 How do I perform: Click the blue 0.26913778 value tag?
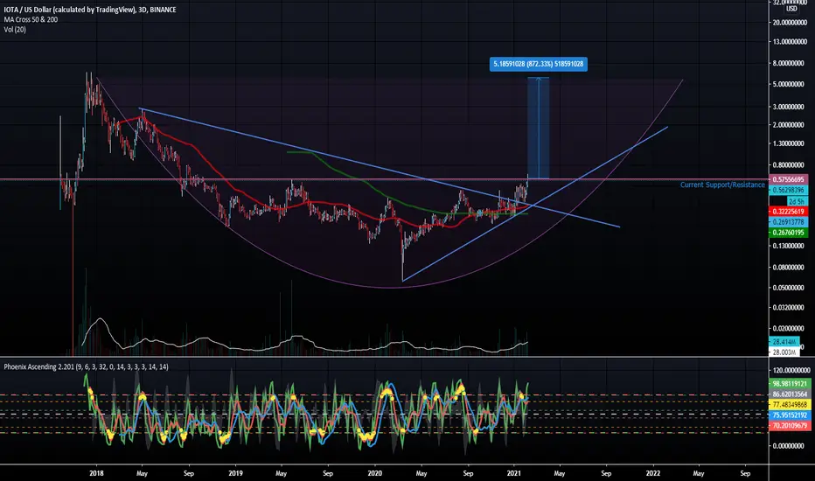click(789, 222)
